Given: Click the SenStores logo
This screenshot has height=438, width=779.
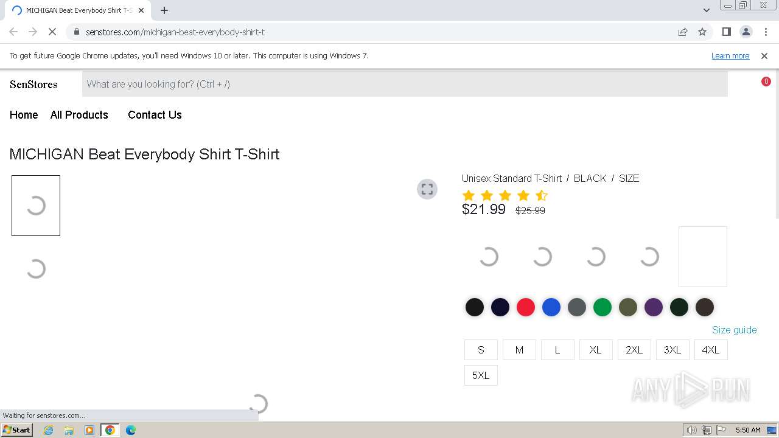Looking at the screenshot, I should [33, 85].
